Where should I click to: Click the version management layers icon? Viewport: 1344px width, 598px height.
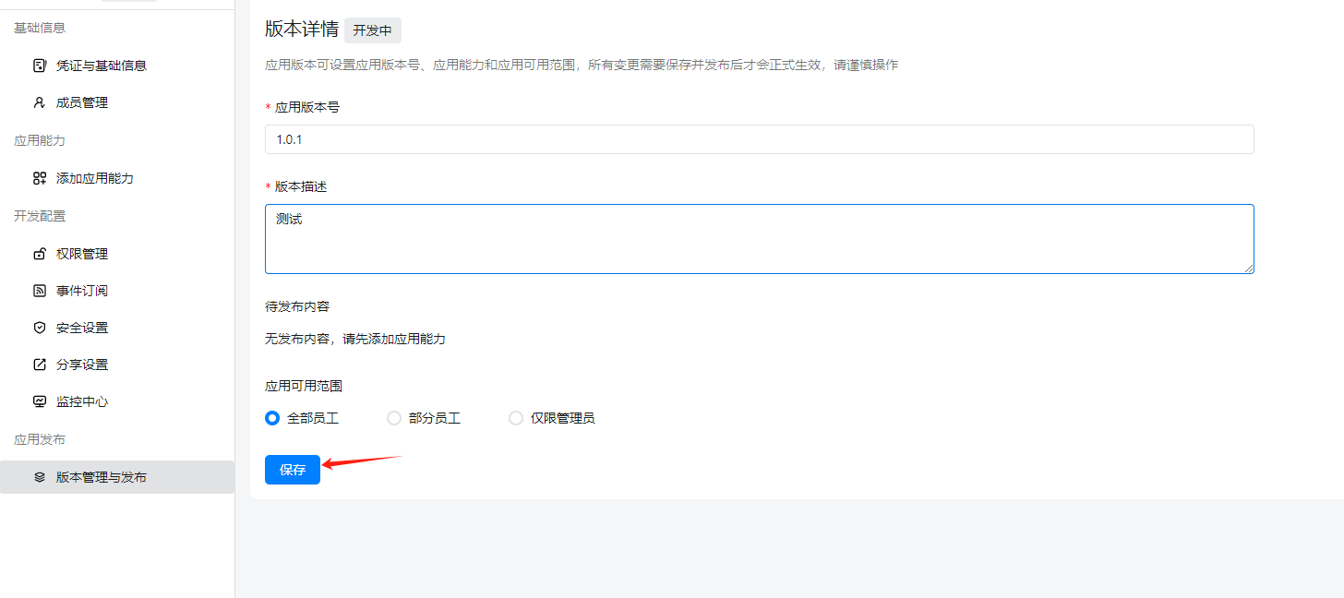[x=40, y=477]
